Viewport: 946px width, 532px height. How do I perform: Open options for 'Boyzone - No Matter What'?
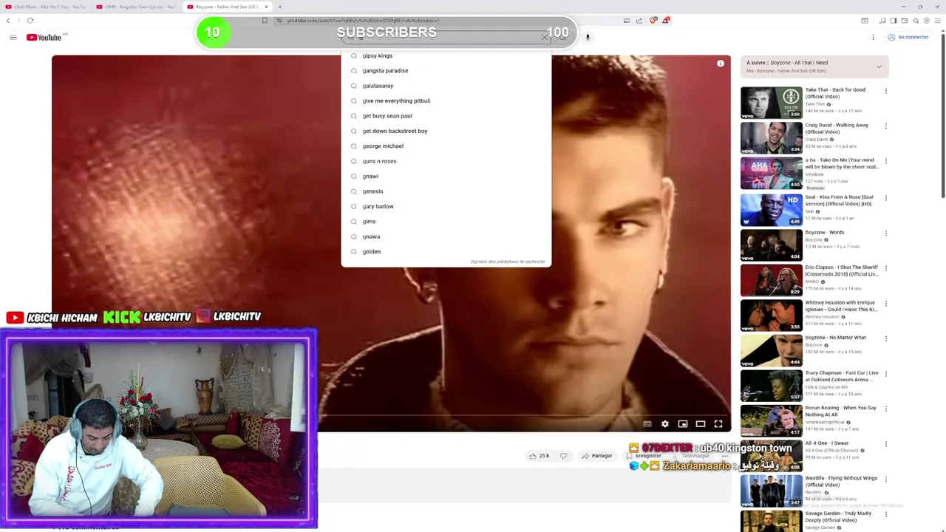click(885, 338)
